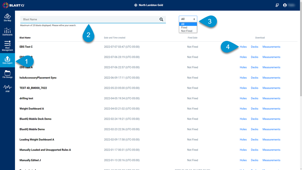Download Holes for BlastIQ Mobile Deck Demo
302x170 pixels.
click(x=243, y=119)
